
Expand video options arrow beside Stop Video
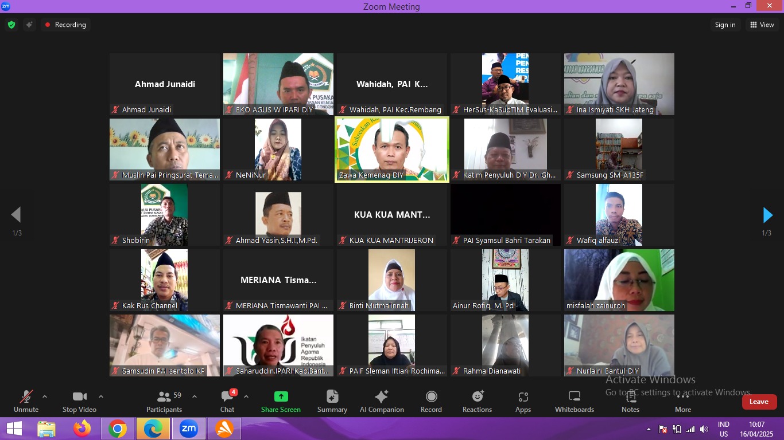(x=101, y=396)
